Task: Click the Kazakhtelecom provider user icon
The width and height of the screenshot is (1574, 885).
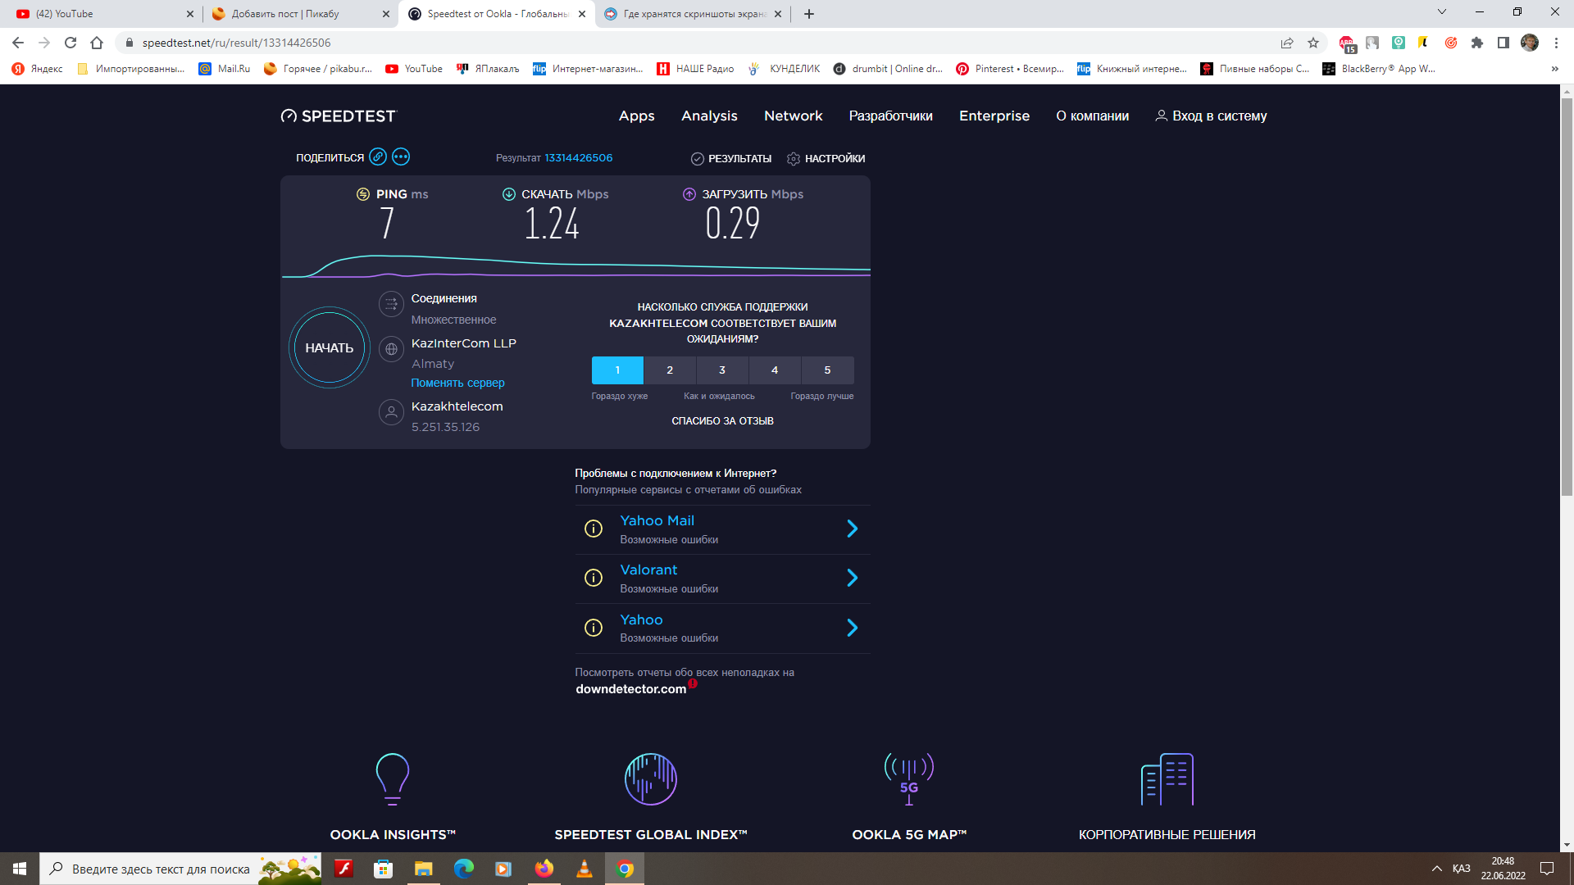Action: 391,412
